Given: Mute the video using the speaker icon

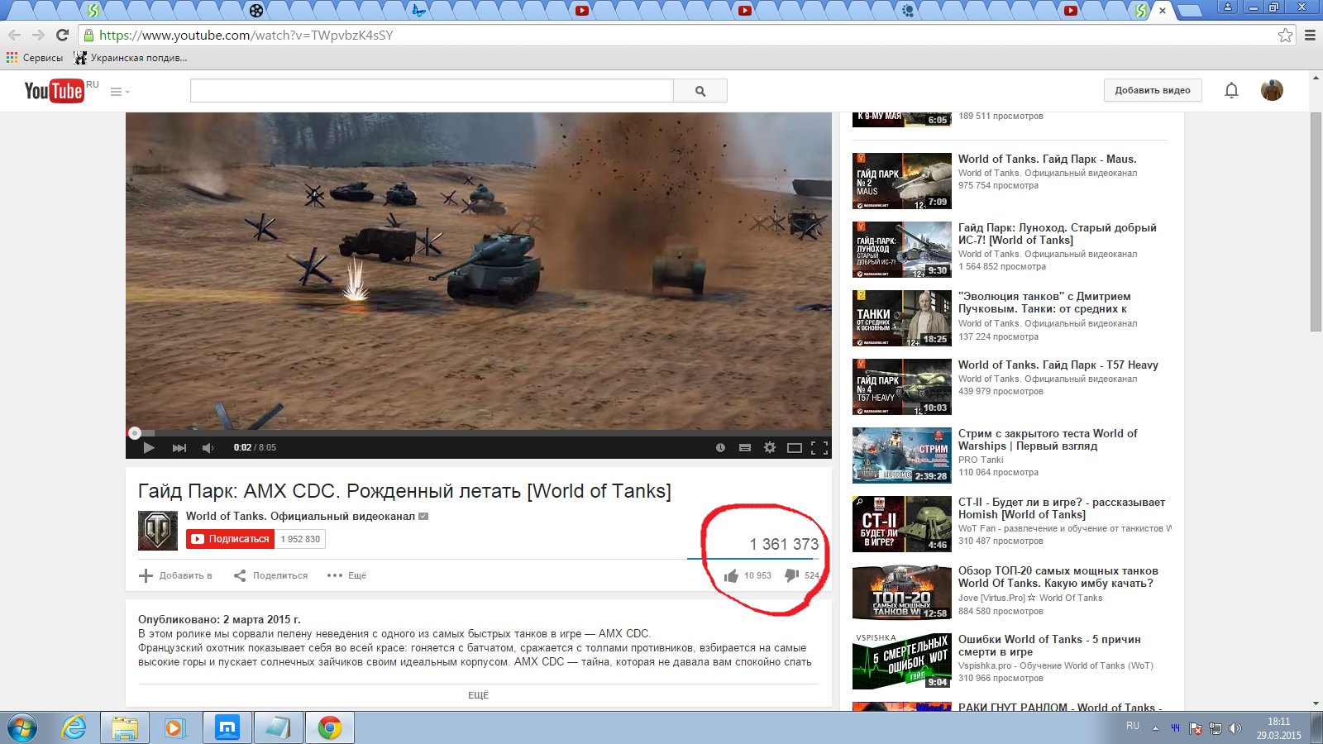Looking at the screenshot, I should 208,448.
